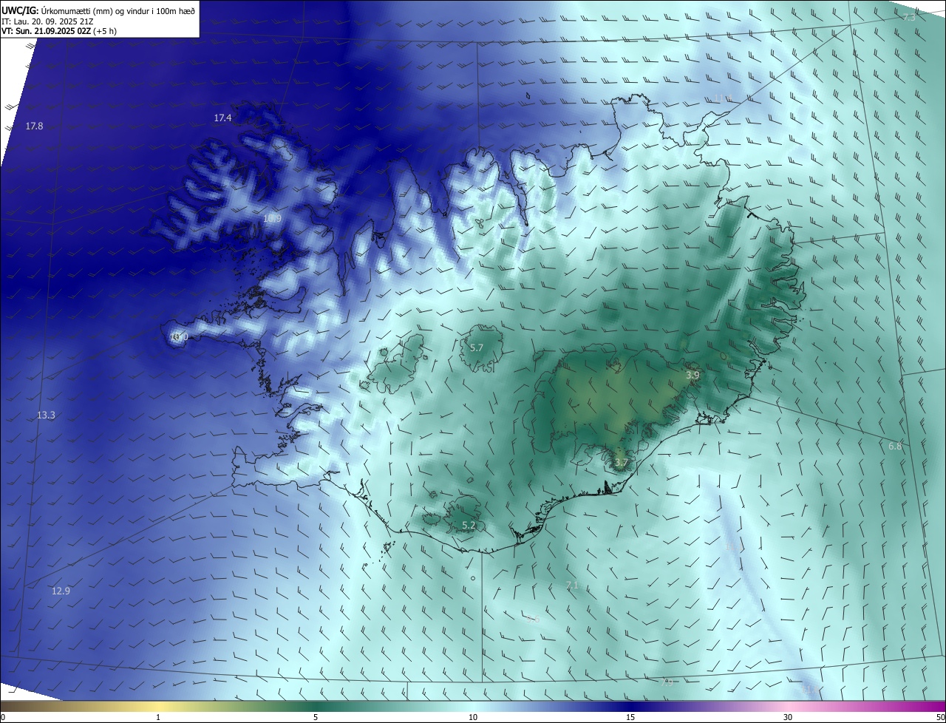Click the 5.7 value on Hofsjökull glacier

pos(477,347)
